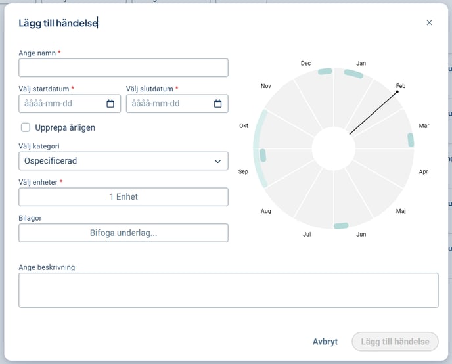Screen dimensions: 452x364
Task: Click the Feb date pointer dot
Action: (397, 92)
